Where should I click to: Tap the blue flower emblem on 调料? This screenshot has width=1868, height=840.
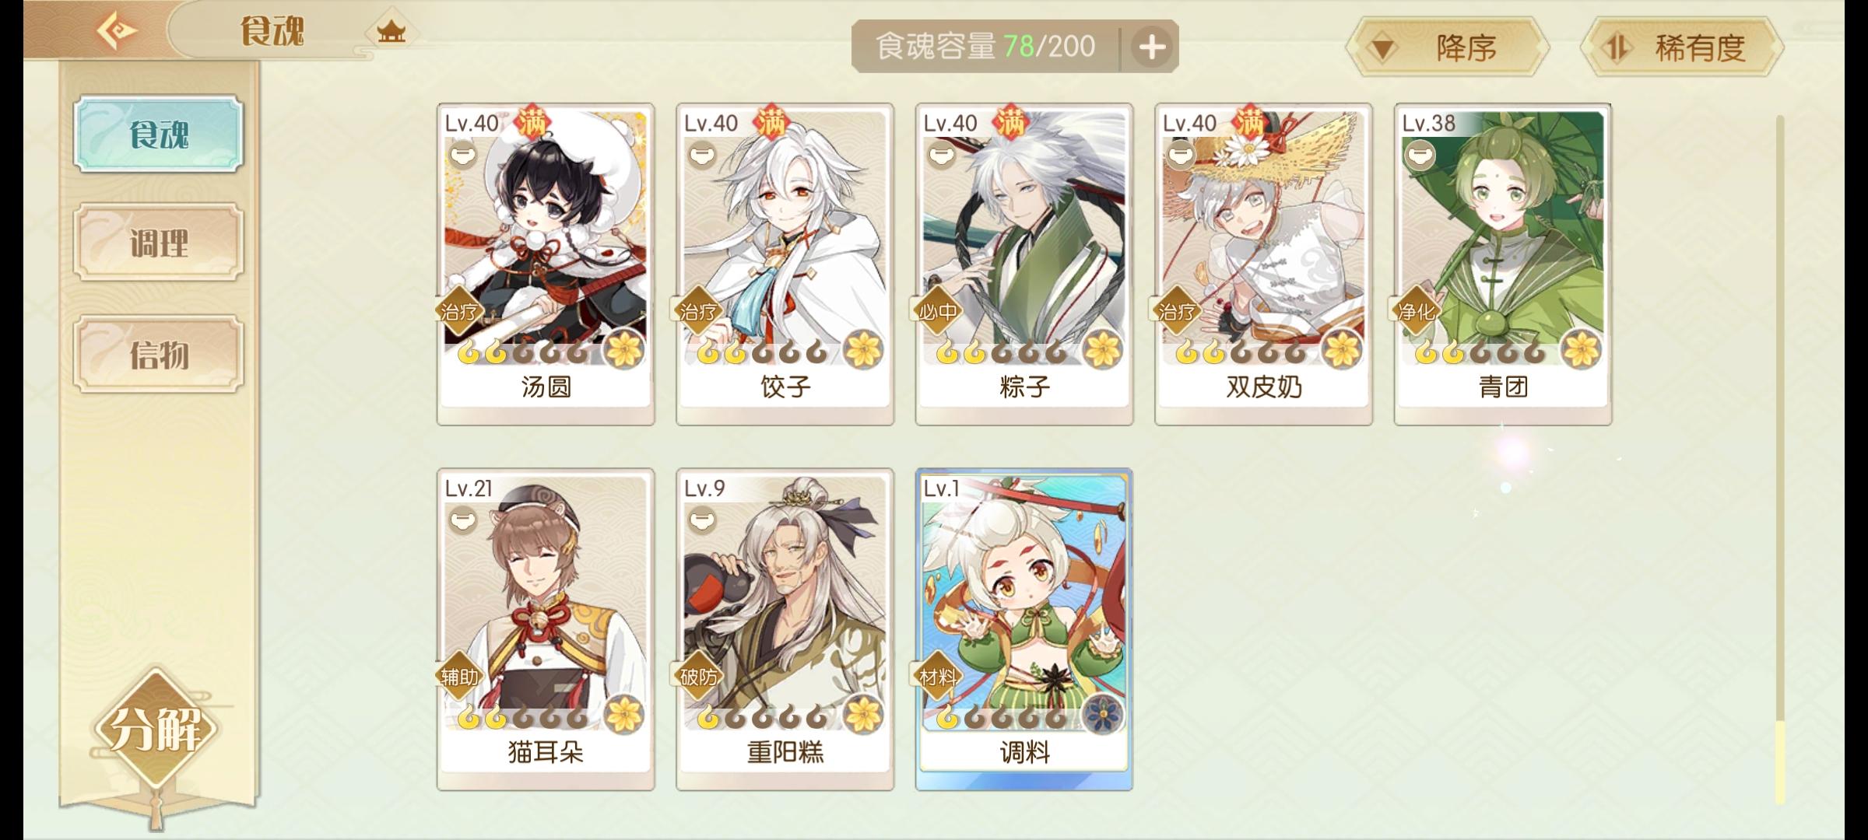coord(1102,714)
